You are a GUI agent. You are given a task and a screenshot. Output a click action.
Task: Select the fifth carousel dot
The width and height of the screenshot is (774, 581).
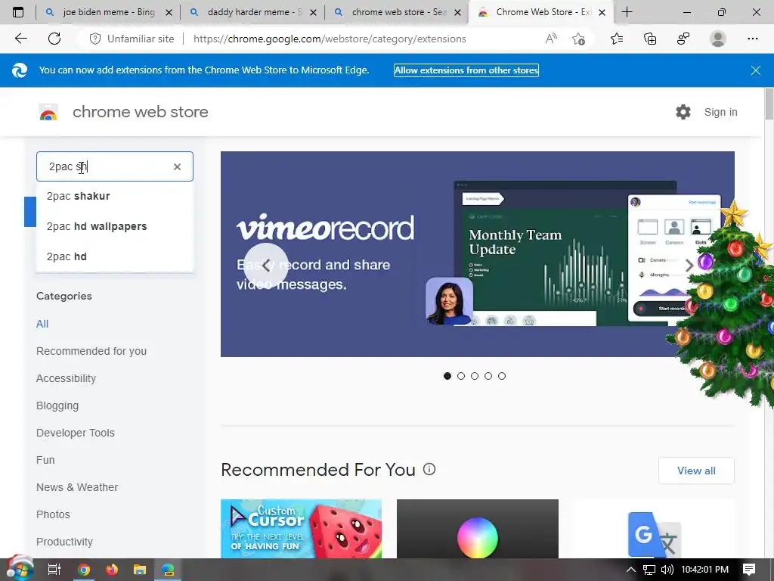pos(502,376)
